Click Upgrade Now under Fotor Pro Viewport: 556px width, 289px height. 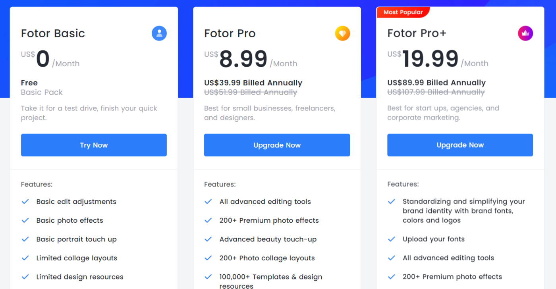coord(277,145)
